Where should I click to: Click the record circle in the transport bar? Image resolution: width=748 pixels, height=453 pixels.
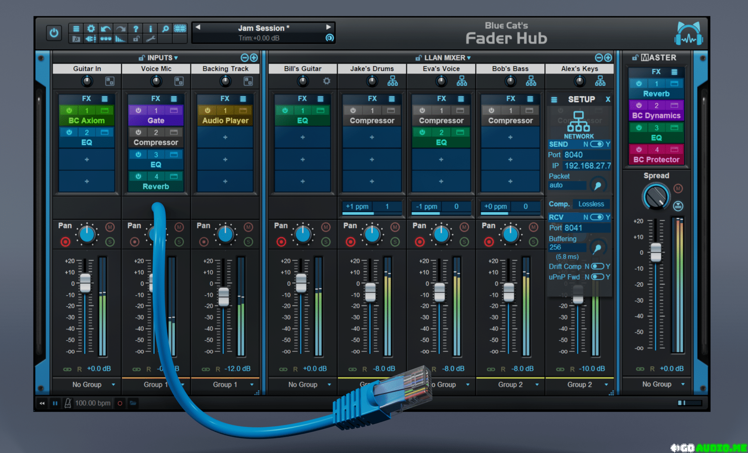pos(120,403)
